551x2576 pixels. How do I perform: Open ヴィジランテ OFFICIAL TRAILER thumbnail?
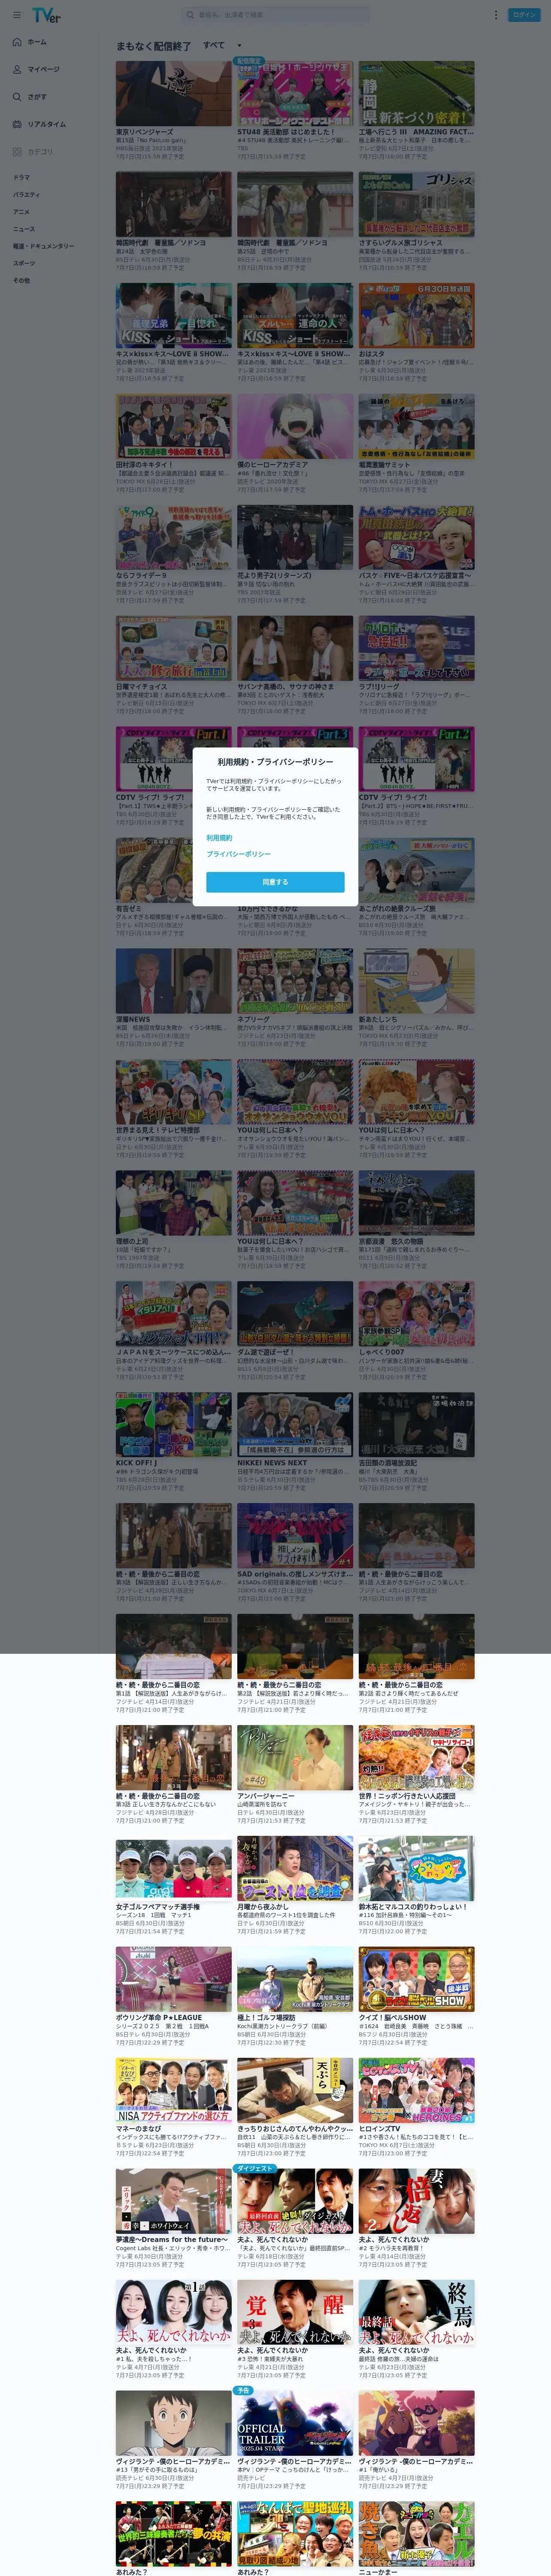[295, 2423]
